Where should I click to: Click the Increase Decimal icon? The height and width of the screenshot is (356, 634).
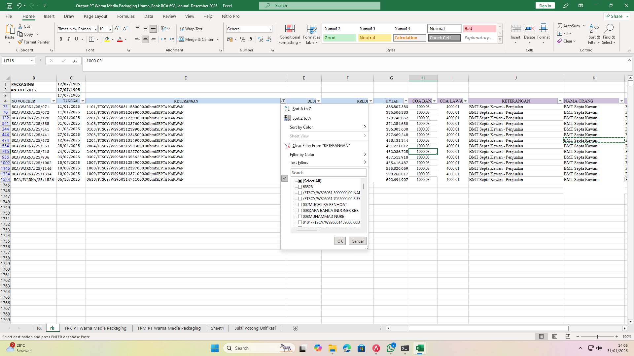coord(261,39)
